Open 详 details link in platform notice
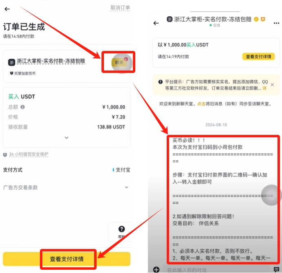This screenshot has height=273, width=282. 264,88
